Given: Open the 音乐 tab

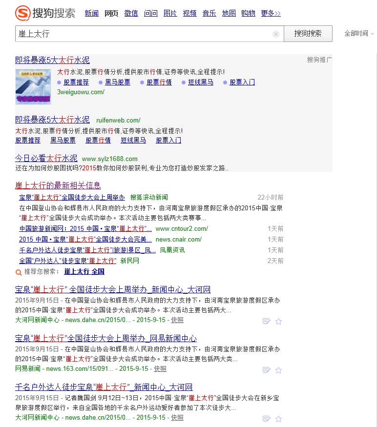Looking at the screenshot, I should pos(209,13).
